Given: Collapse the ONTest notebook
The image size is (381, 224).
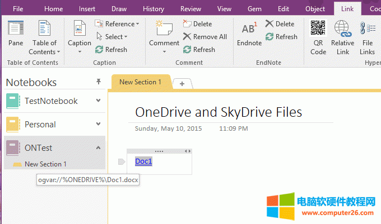Looking at the screenshot, I should pyautogui.click(x=99, y=148).
